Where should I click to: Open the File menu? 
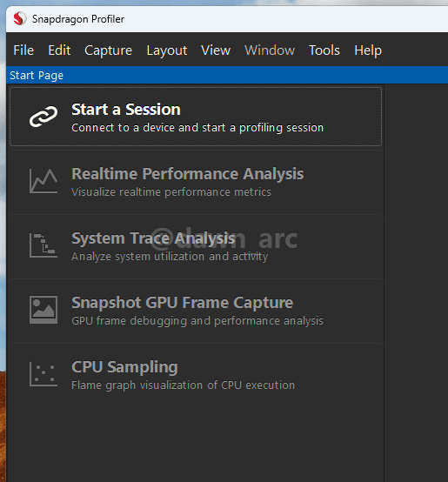tap(23, 50)
